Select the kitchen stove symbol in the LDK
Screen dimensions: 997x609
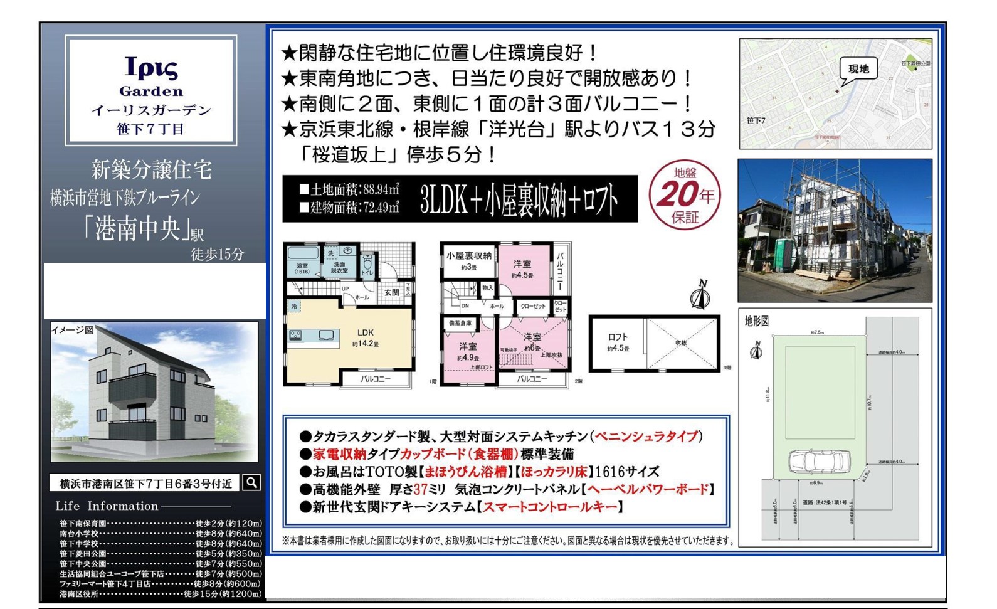click(295, 336)
